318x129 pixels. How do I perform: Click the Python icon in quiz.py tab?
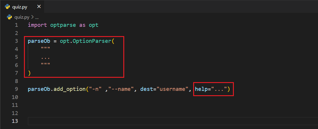8,7
